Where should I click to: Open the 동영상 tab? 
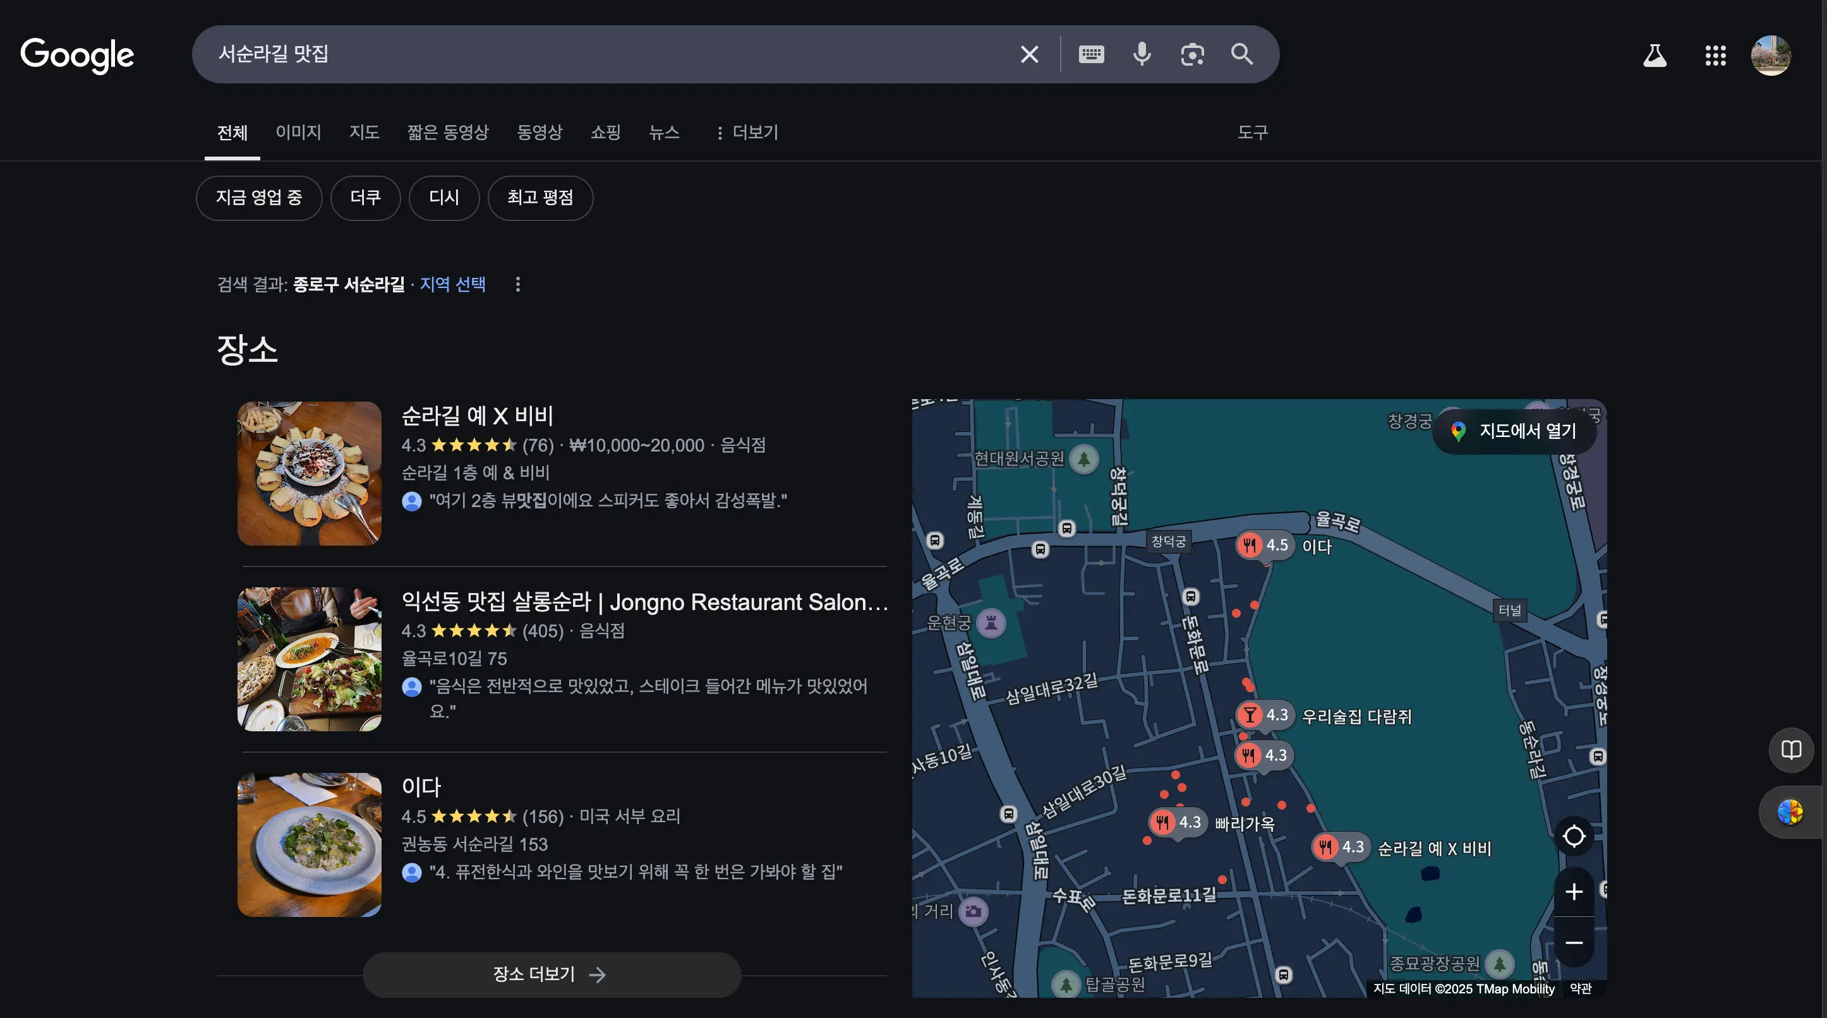(539, 133)
